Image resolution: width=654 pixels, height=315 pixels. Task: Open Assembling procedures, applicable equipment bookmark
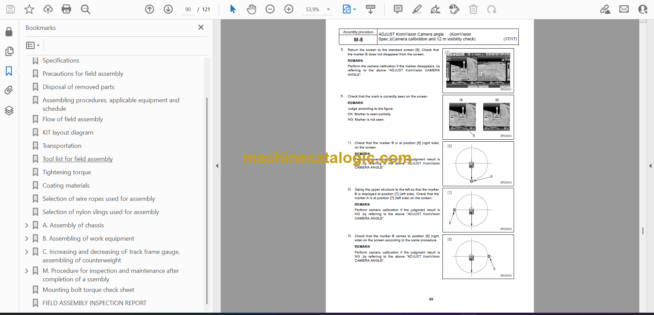tap(111, 104)
